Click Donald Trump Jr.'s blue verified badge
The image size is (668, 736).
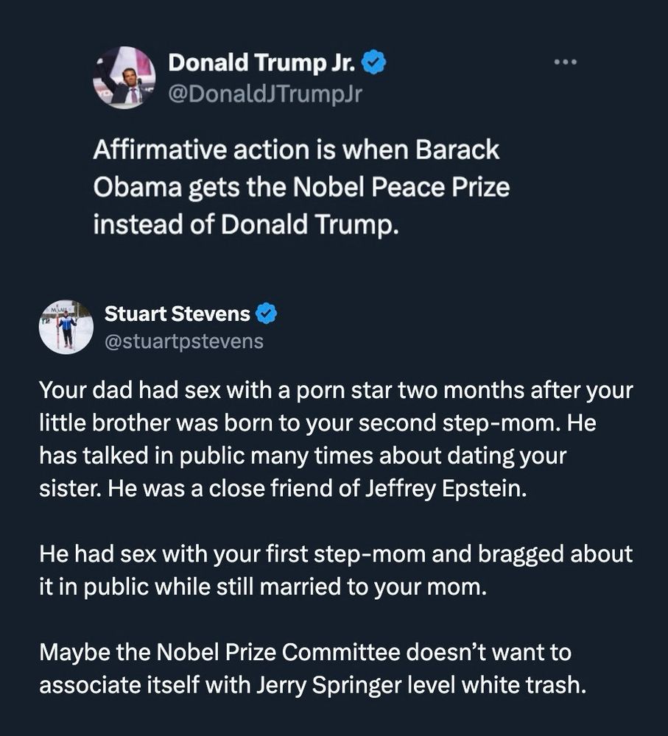coord(373,63)
